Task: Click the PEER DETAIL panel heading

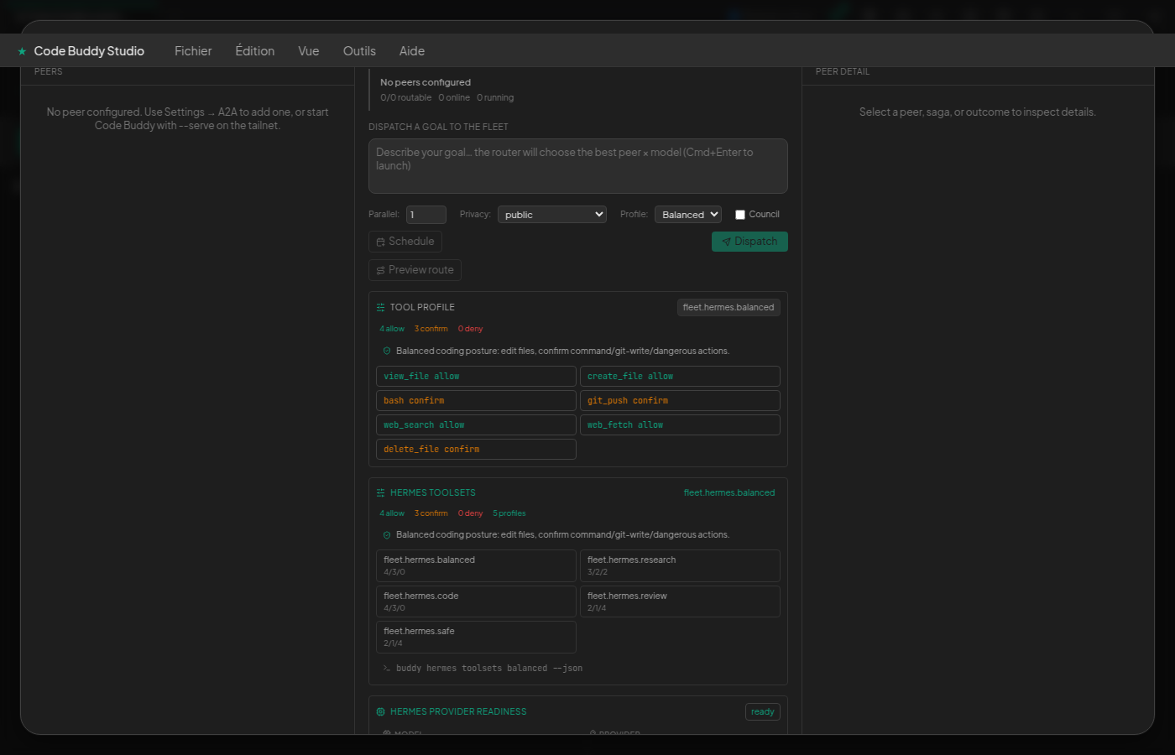Action: [x=843, y=71]
